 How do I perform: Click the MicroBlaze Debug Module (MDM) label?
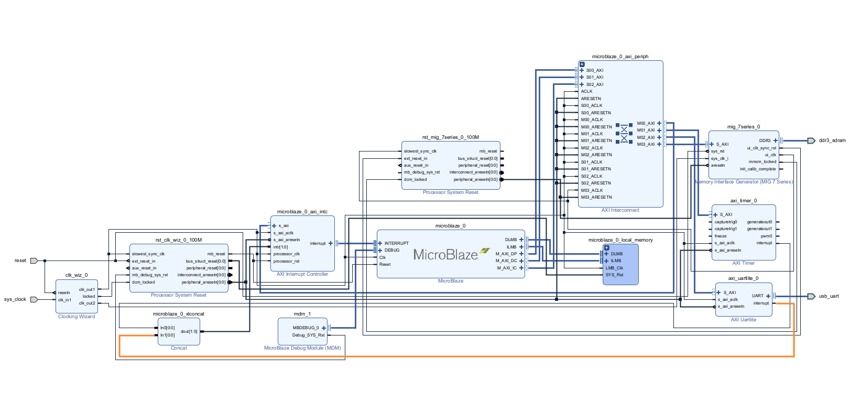click(302, 348)
